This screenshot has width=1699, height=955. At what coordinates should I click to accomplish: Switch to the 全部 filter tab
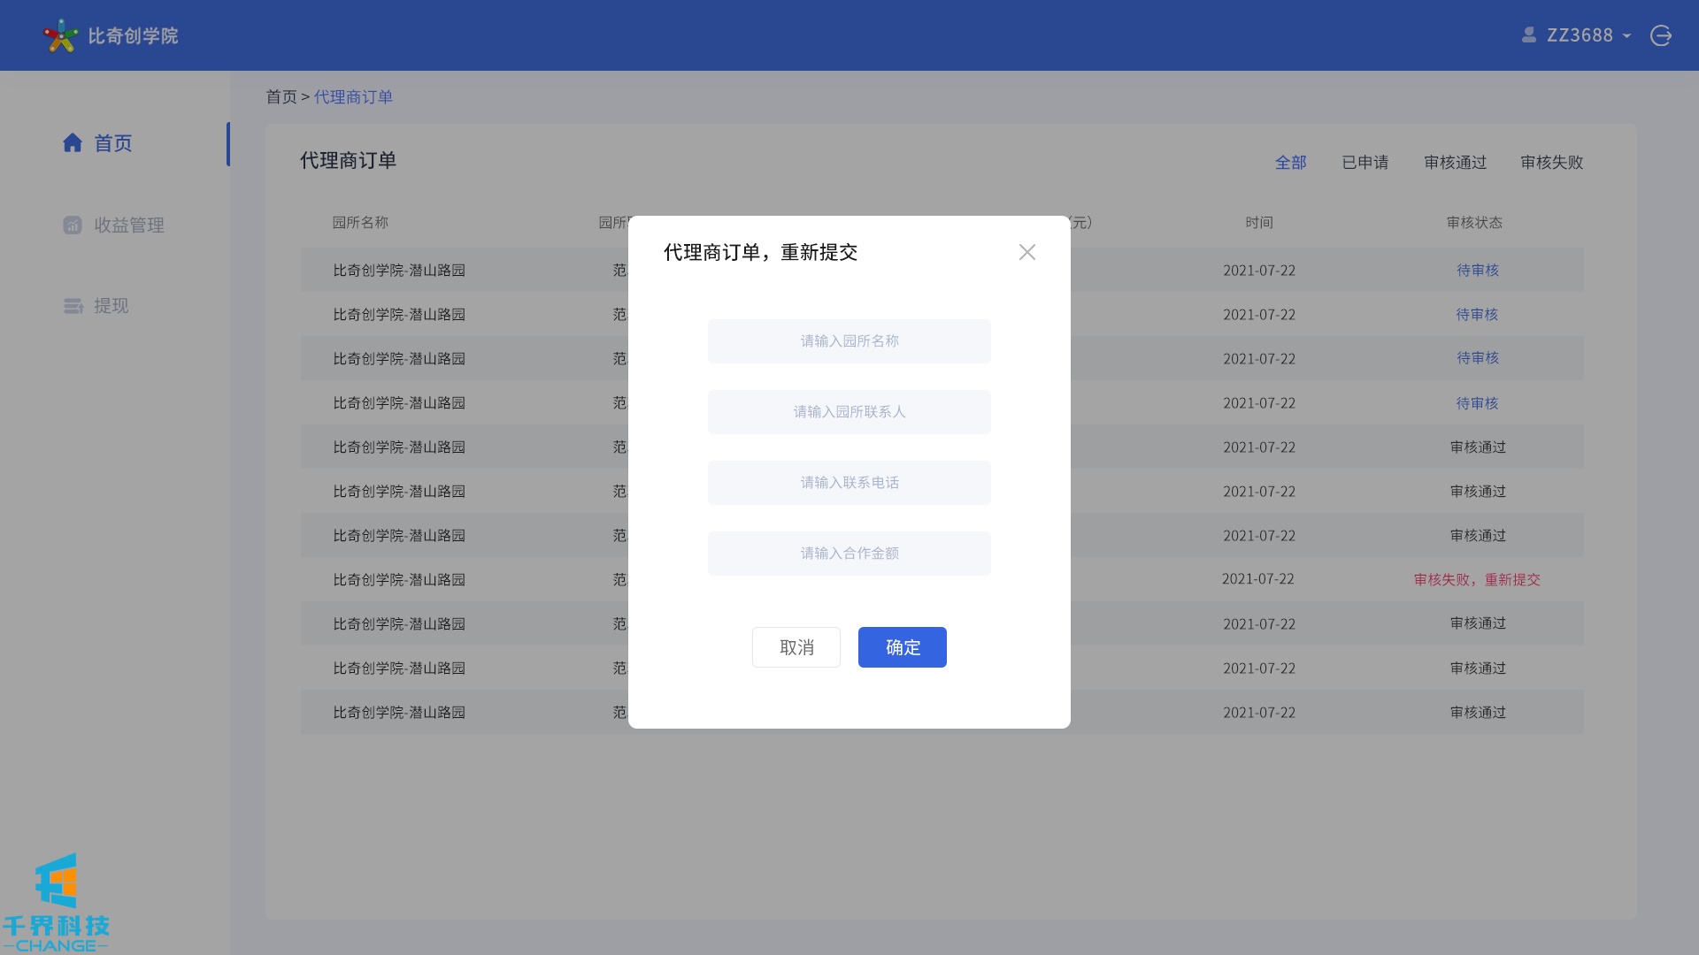coord(1290,163)
